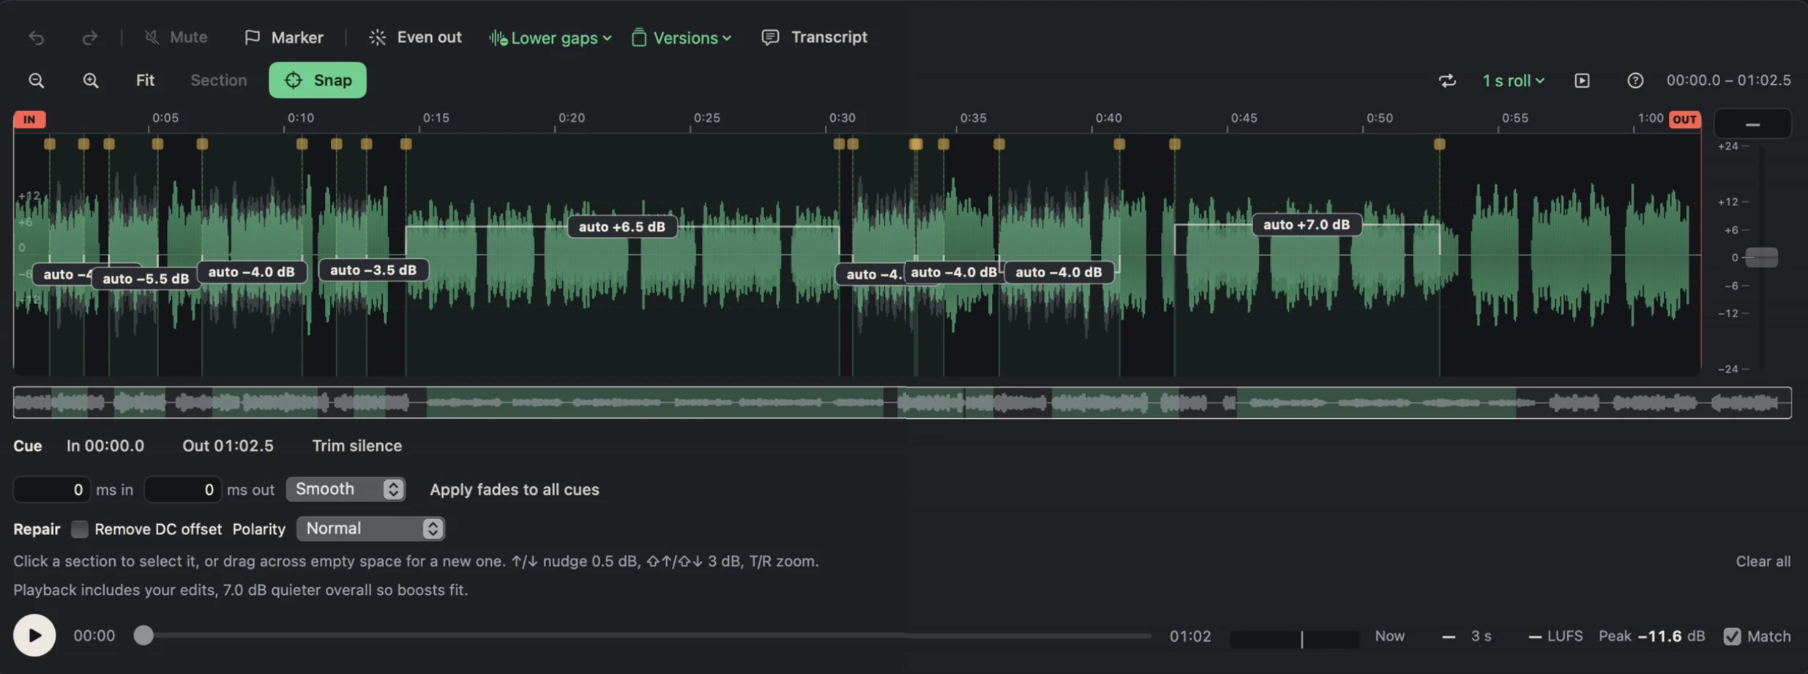1808x674 pixels.
Task: Click the undo arrow icon
Action: (x=36, y=37)
